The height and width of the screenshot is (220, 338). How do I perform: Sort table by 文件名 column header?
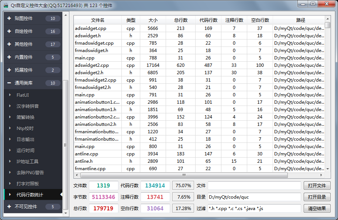(x=97, y=20)
